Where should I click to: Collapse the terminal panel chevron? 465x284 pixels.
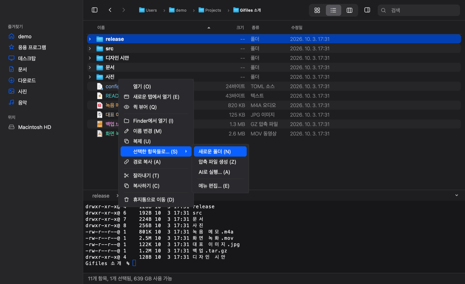[x=457, y=195]
